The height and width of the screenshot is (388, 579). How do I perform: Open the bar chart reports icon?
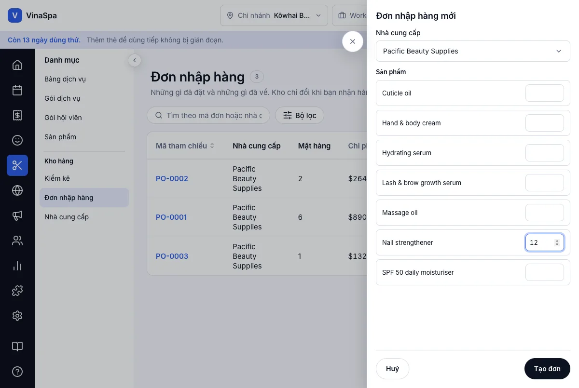pyautogui.click(x=17, y=266)
